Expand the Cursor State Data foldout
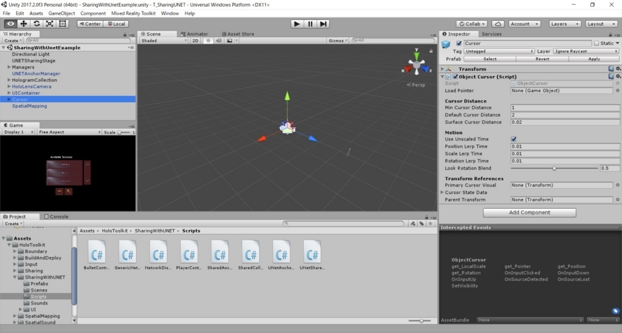622x333 pixels. [x=442, y=192]
